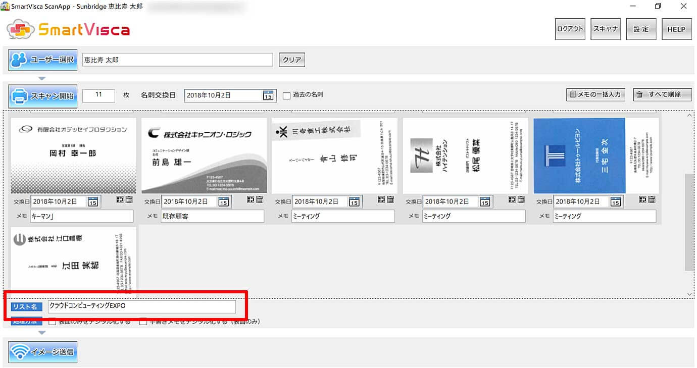Delete the 松尾 優菜 card with trash icon
Image resolution: width=697 pixels, height=368 pixels.
pyautogui.click(x=521, y=200)
